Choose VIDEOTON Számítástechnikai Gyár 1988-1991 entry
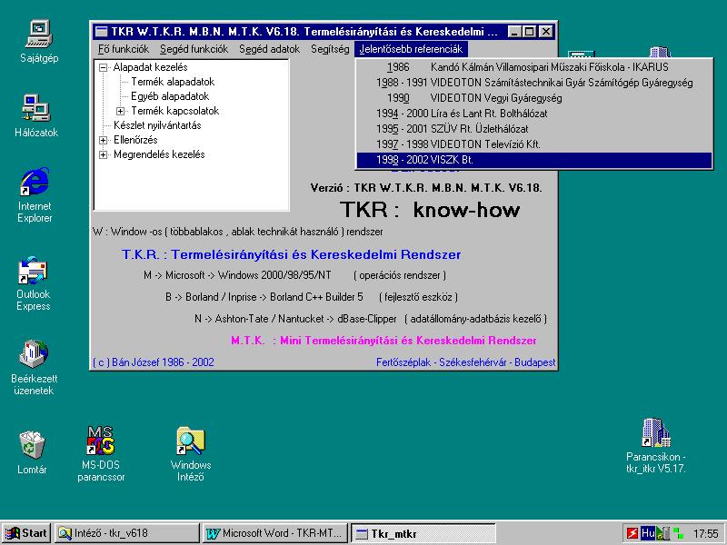The image size is (727, 545). tap(534, 83)
